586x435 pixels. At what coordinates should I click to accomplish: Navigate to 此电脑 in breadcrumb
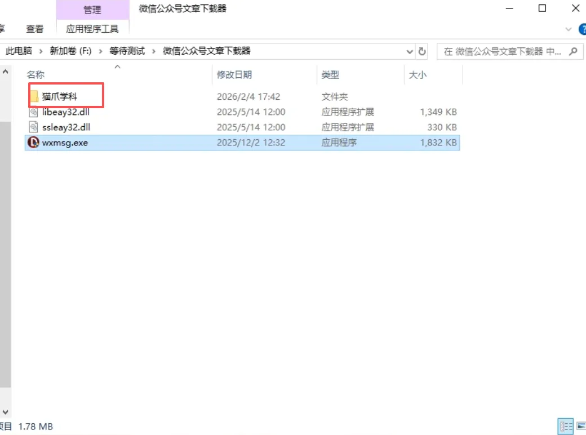point(19,51)
